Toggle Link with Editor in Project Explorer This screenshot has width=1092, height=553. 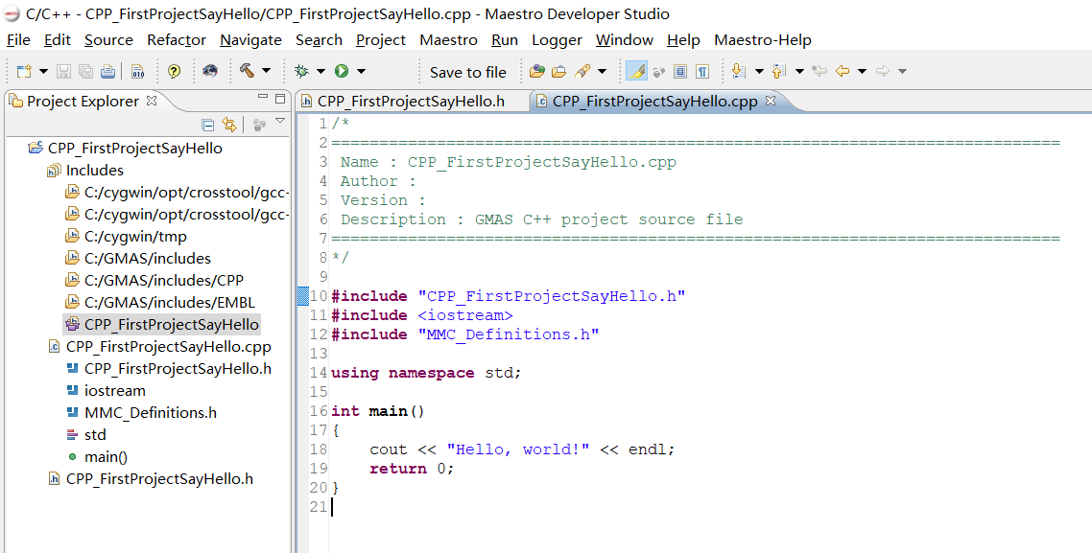coord(229,126)
